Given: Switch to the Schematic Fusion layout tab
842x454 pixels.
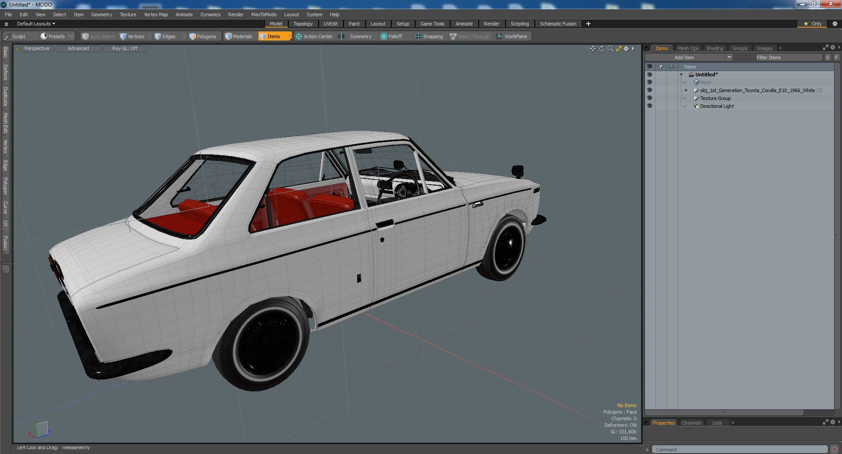Looking at the screenshot, I should pos(558,24).
